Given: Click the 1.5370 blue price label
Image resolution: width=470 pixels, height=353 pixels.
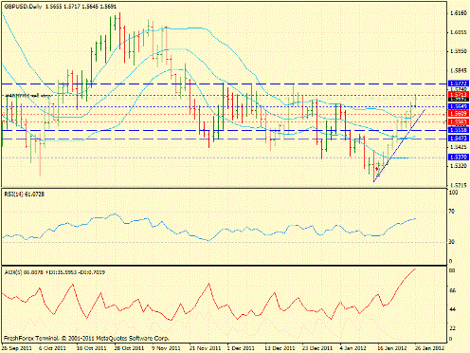Looking at the screenshot, I should point(458,157).
